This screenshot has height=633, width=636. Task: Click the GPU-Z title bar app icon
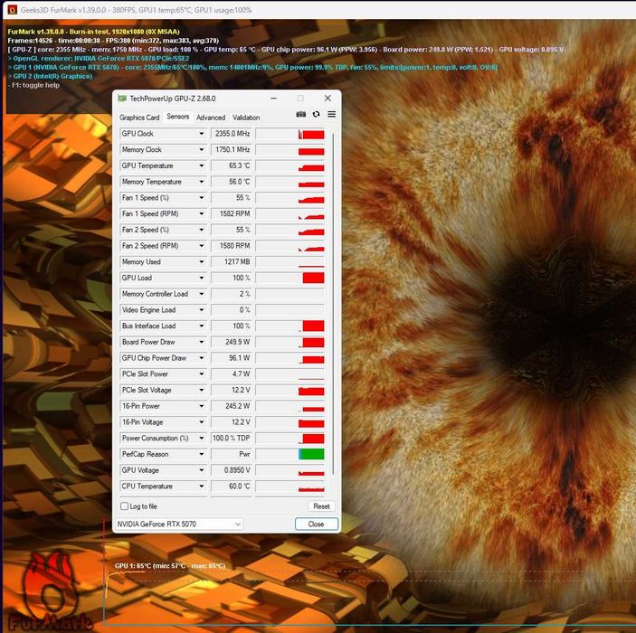[x=122, y=99]
